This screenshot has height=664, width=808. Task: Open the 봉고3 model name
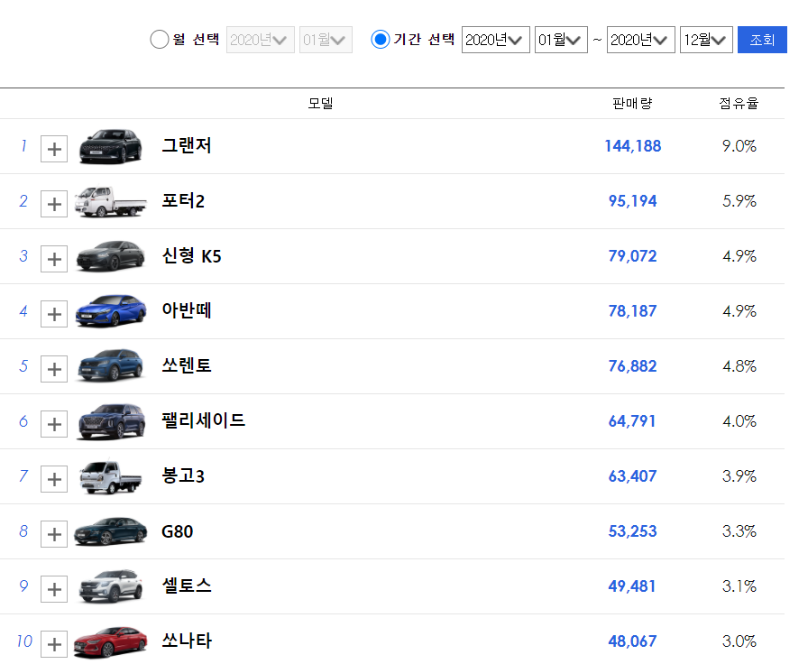click(183, 475)
